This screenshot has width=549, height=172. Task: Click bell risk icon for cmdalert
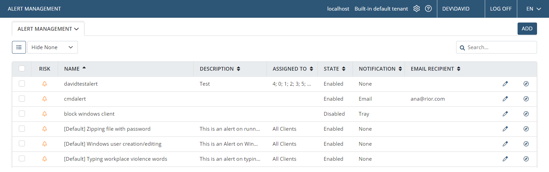coord(44,99)
